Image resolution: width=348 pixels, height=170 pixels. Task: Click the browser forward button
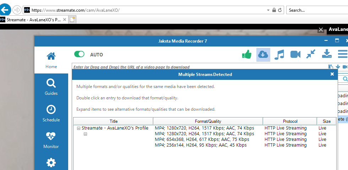pyautogui.click(x=17, y=10)
